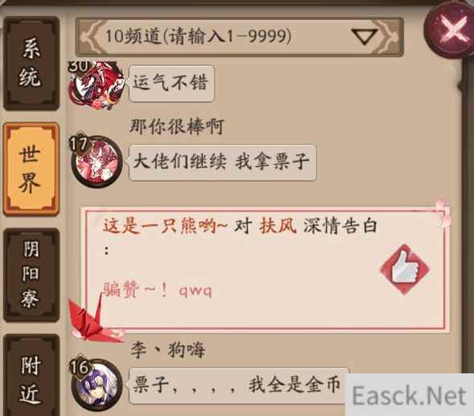Open level 16 player's purple-haired avatar

pyautogui.click(x=97, y=383)
